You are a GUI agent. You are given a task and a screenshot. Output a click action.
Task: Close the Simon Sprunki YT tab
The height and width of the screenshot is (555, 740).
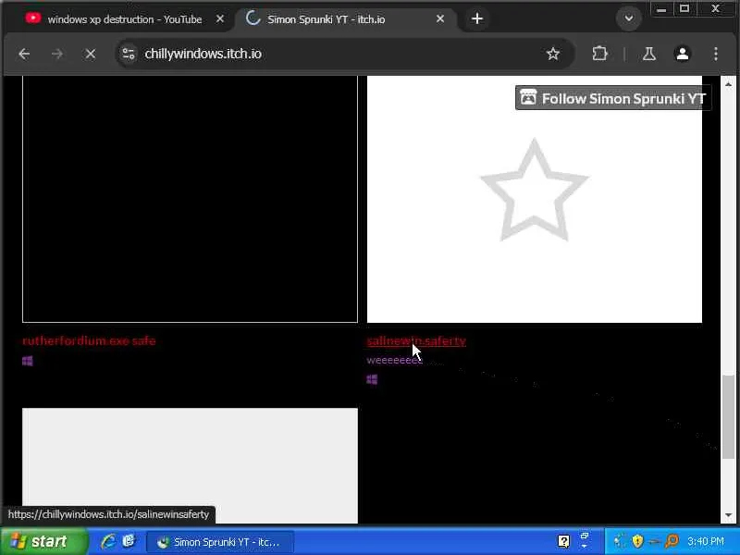[x=440, y=18]
